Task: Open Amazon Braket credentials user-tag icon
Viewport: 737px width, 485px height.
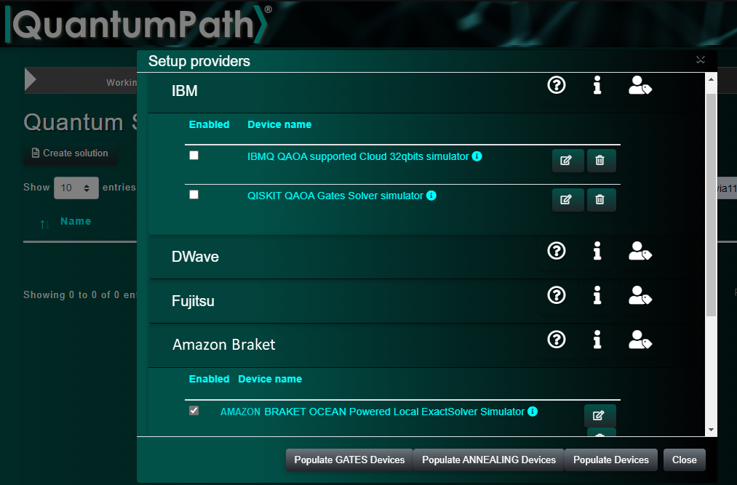Action: pos(640,340)
